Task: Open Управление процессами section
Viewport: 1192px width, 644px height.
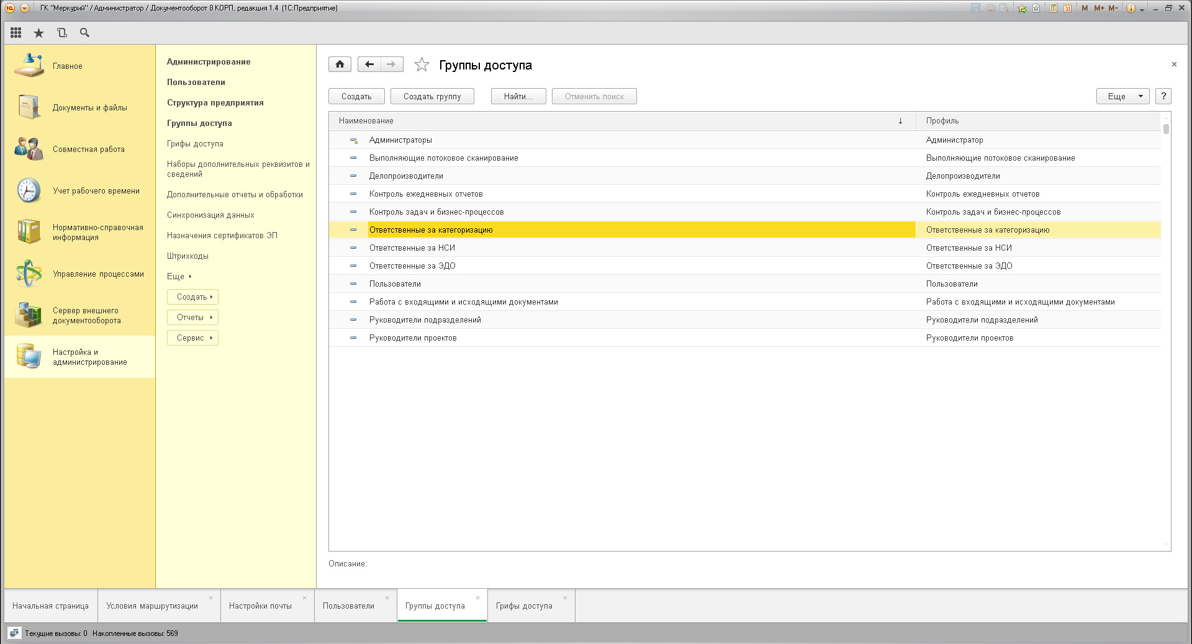Action: point(79,274)
